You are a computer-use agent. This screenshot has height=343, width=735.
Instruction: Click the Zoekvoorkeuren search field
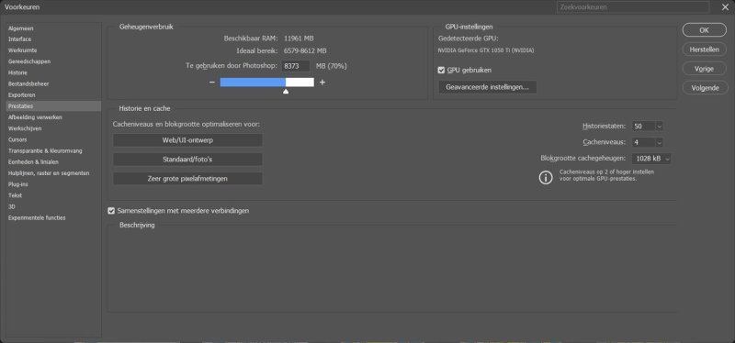click(633, 7)
